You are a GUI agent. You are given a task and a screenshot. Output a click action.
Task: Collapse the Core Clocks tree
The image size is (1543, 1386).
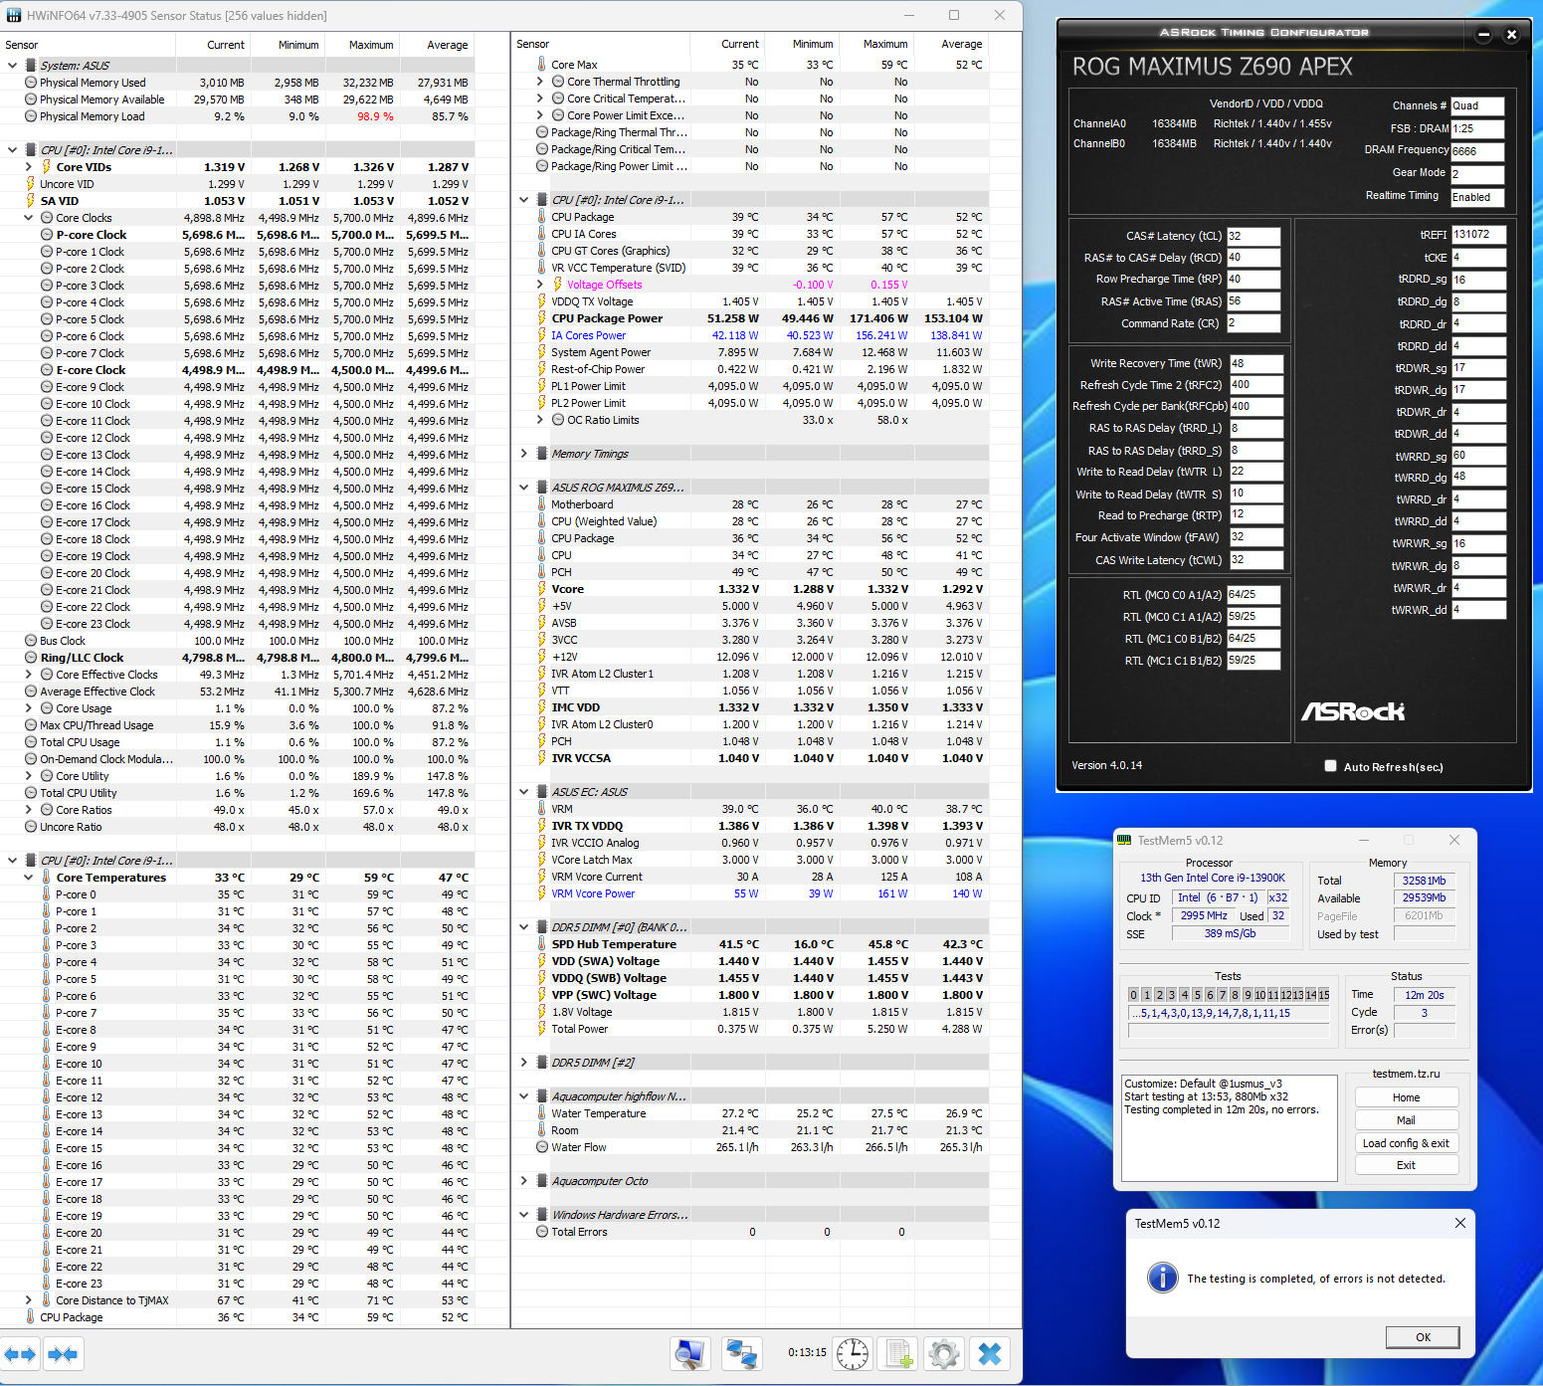[29, 218]
